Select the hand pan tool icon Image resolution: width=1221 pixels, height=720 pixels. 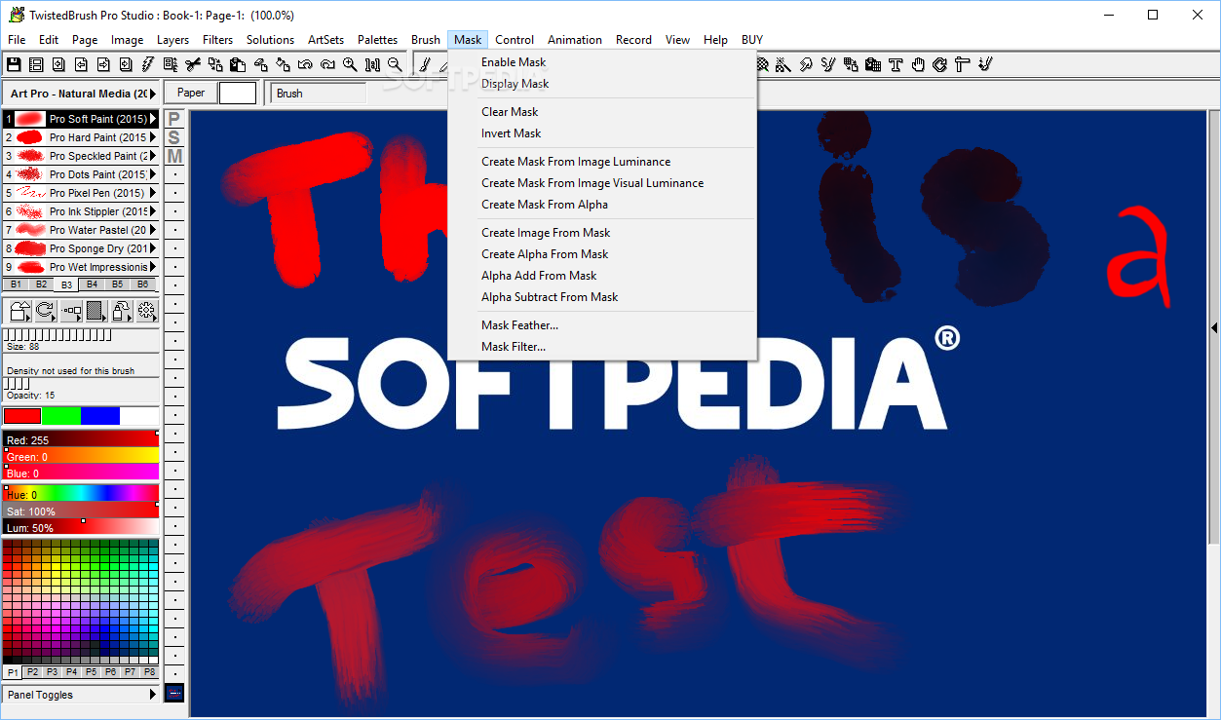[918, 64]
